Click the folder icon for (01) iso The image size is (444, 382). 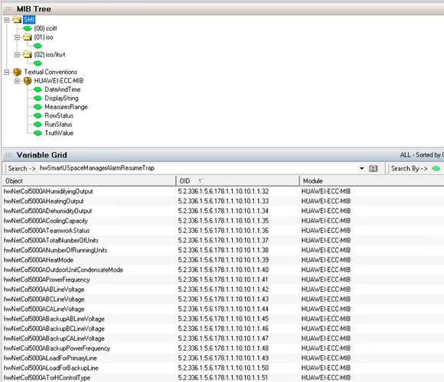point(28,37)
